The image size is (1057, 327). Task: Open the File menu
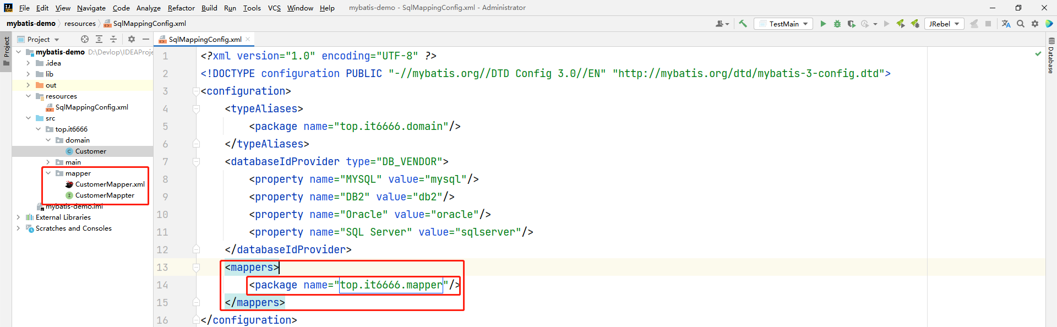(24, 8)
